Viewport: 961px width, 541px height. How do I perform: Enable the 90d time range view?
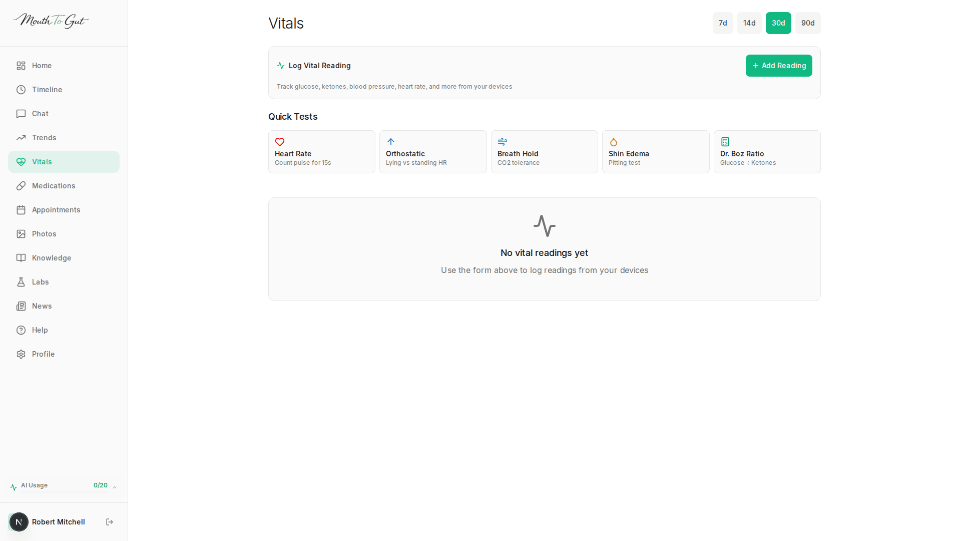[x=807, y=23]
